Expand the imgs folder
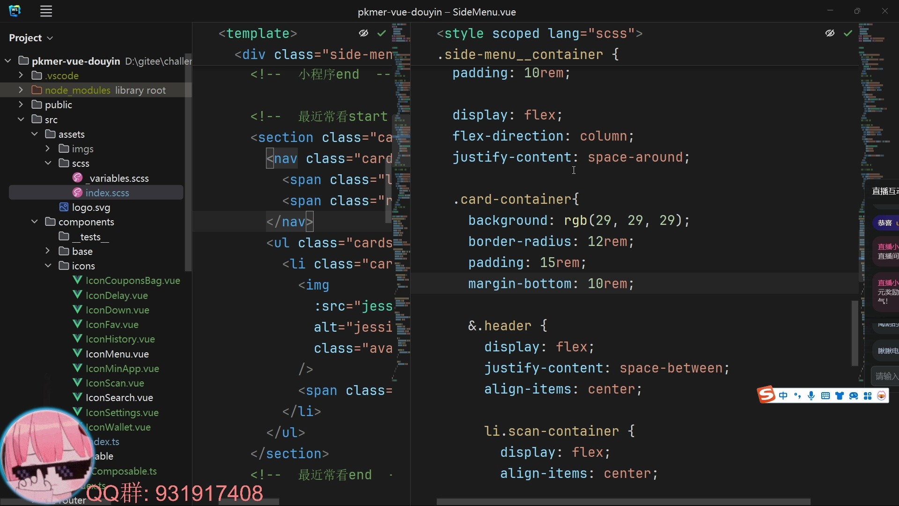This screenshot has height=506, width=899. (48, 149)
